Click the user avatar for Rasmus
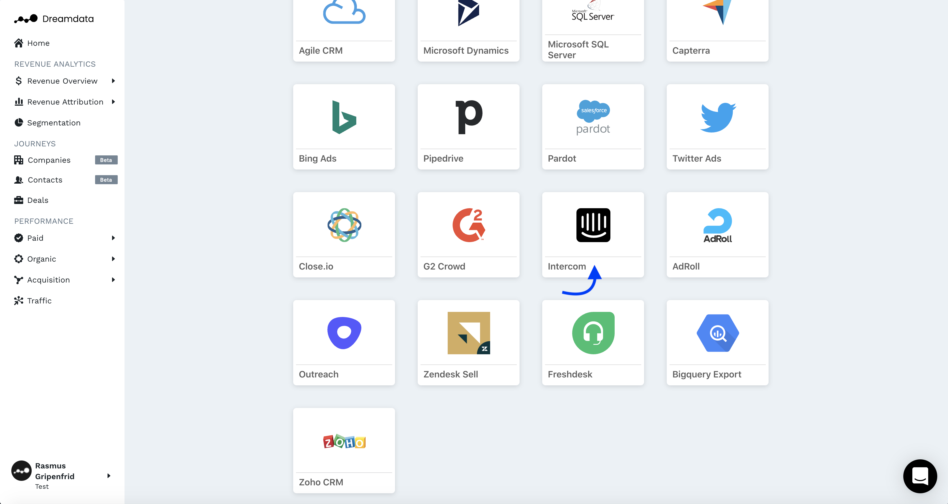This screenshot has height=504, width=948. point(21,471)
